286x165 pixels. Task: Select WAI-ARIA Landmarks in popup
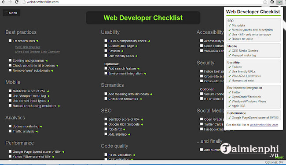click(246, 76)
